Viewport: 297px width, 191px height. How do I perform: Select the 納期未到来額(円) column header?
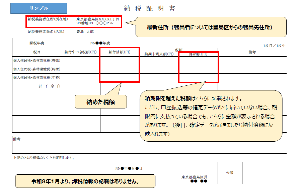tap(159, 54)
